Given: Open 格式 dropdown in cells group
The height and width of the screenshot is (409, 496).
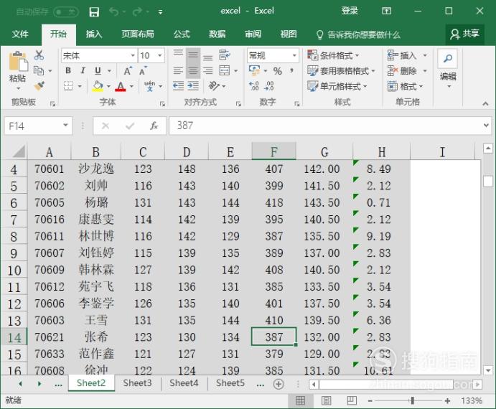Looking at the screenshot, I should pos(406,86).
